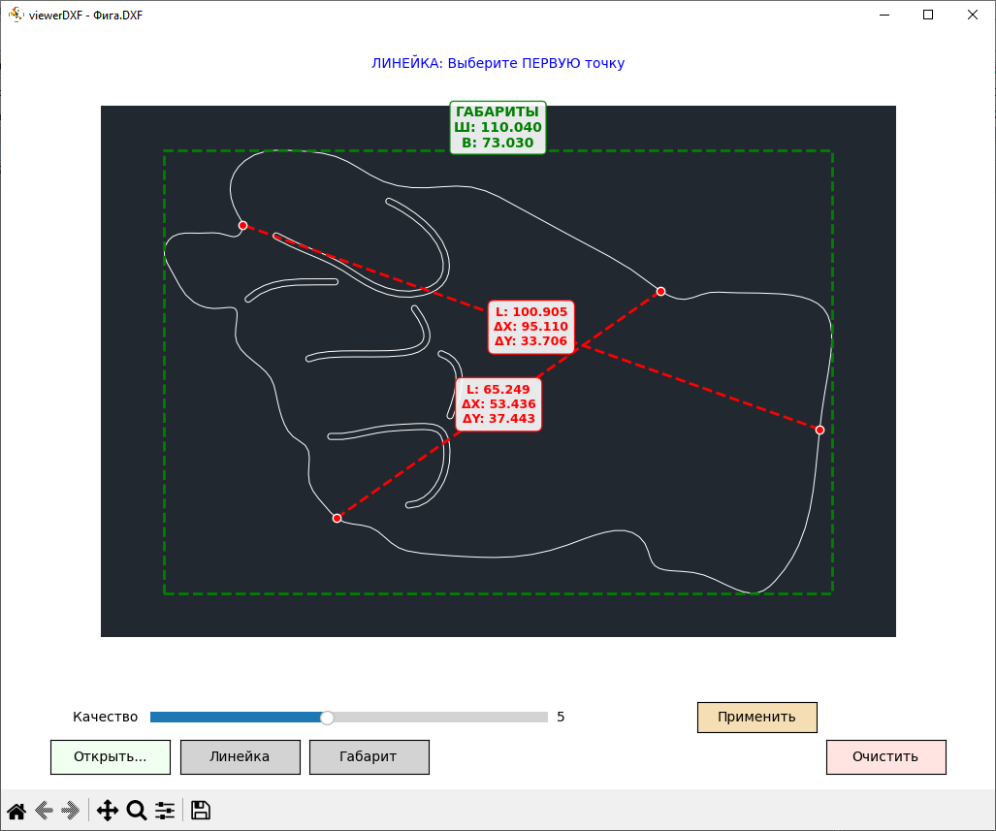
Task: Activate the Линейка ruler button
Action: coord(240,757)
